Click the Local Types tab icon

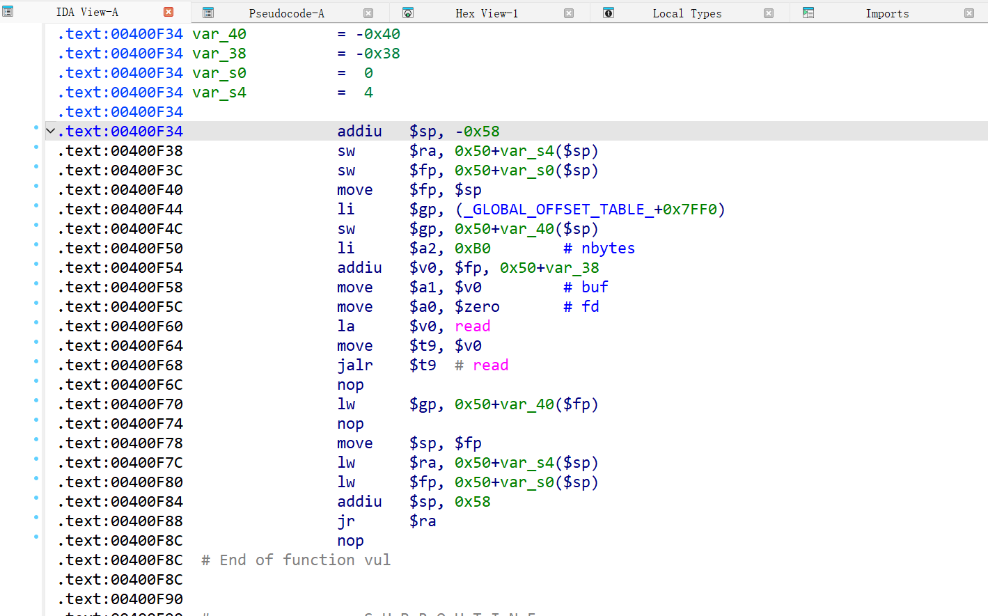tap(609, 13)
